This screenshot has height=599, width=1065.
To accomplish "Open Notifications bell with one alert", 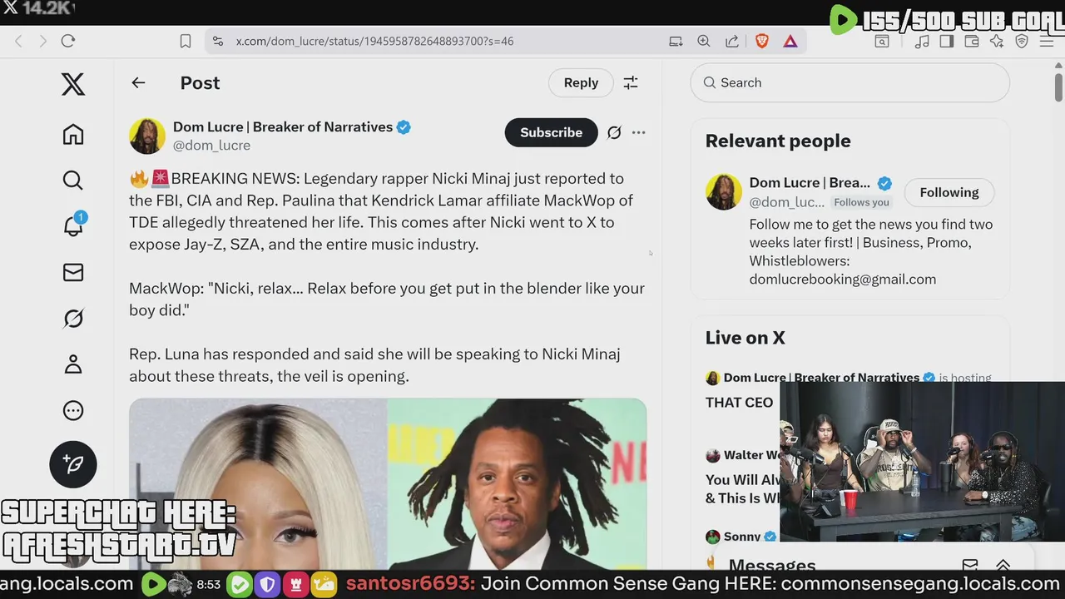I will 73,225.
